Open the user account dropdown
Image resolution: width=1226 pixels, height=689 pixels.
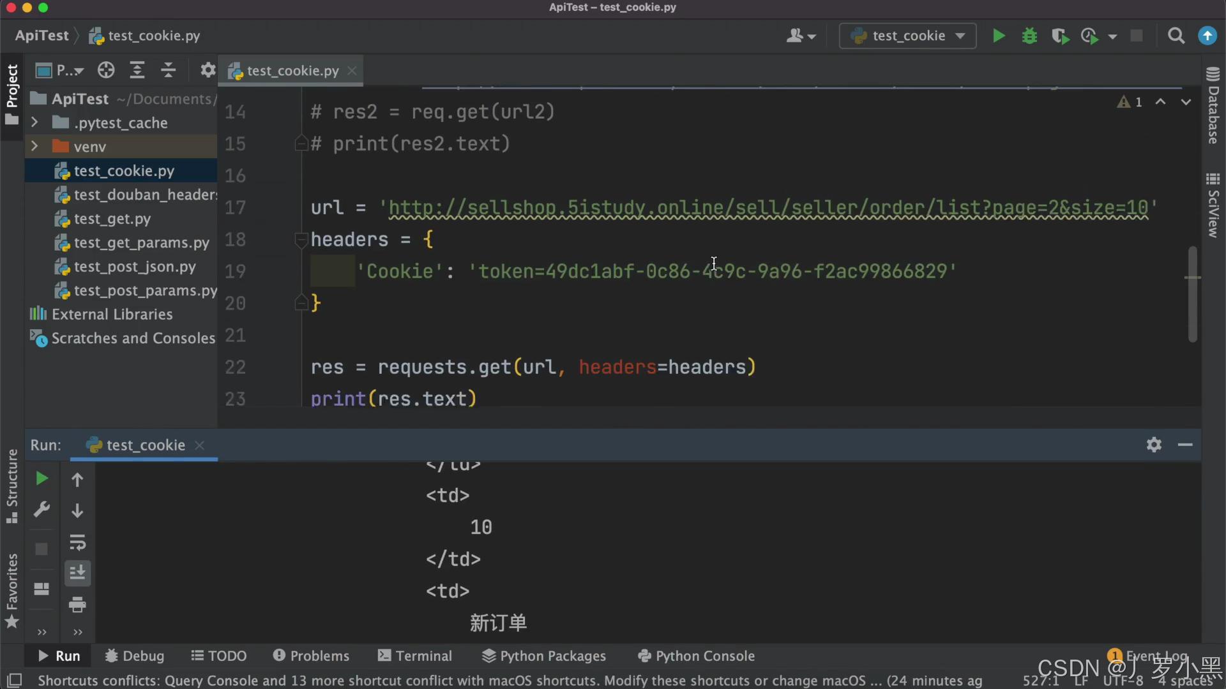click(801, 36)
